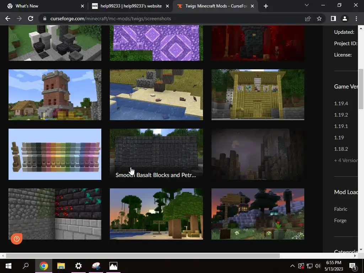Image resolution: width=364 pixels, height=273 pixels.
Task: Open the colorful blocks palette screenshot
Action: pyautogui.click(x=55, y=154)
